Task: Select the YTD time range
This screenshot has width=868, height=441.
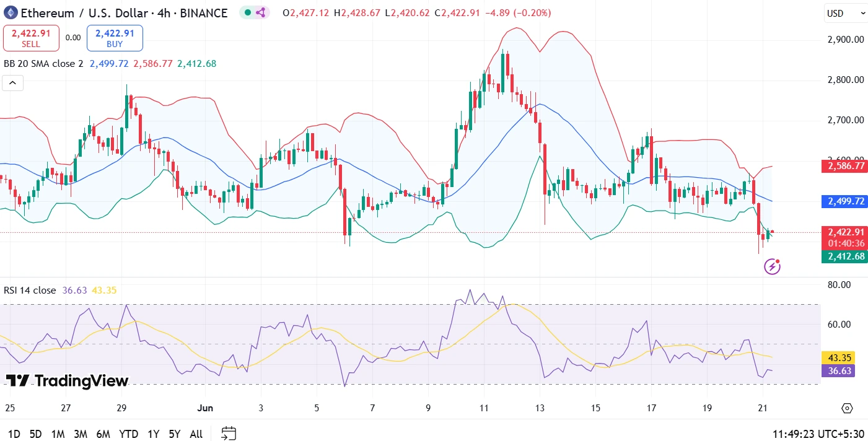Action: (128, 434)
